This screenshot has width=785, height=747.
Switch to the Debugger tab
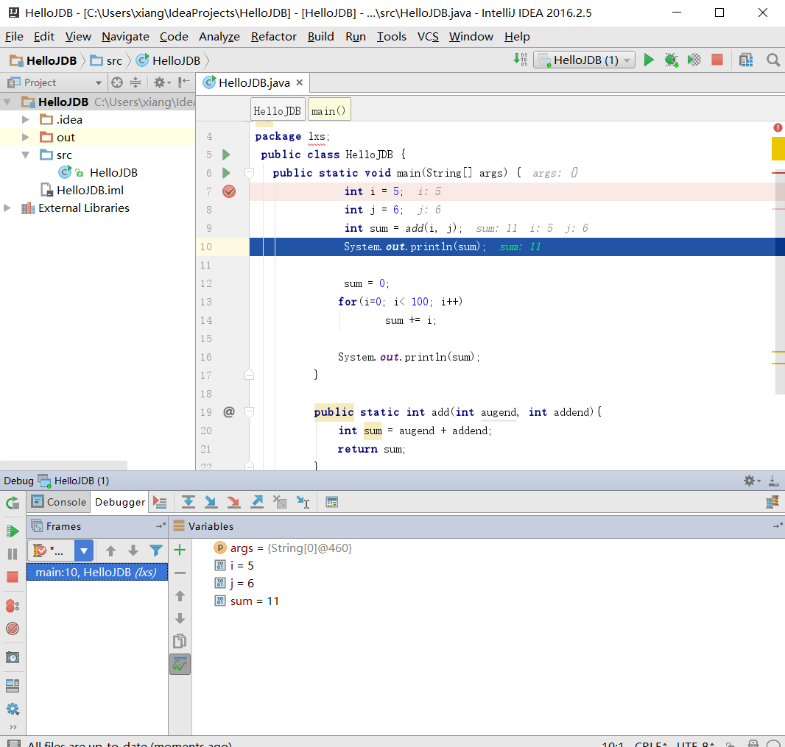pos(119,502)
